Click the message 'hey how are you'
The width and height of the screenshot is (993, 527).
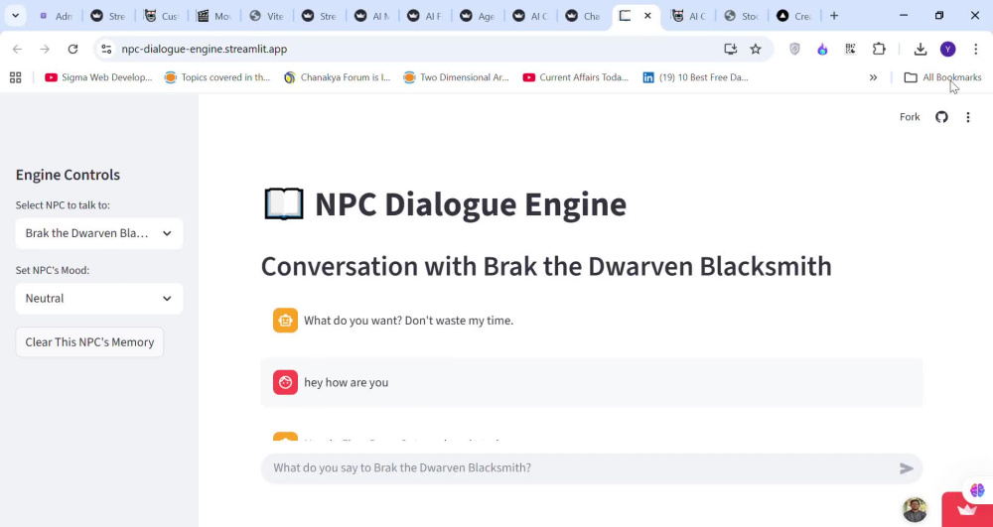346,383
